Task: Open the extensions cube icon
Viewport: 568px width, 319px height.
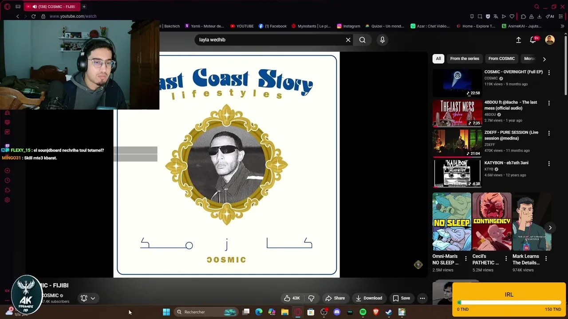Action: point(523,16)
